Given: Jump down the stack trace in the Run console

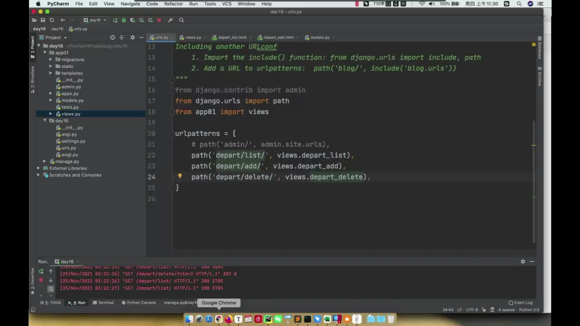Looking at the screenshot, I should (51, 280).
